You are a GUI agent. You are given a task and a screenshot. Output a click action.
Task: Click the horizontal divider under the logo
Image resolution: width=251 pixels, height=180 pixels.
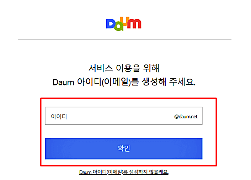click(x=125, y=39)
